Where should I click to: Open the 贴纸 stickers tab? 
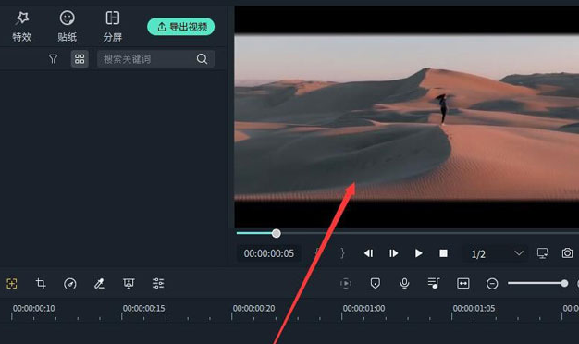tap(68, 26)
